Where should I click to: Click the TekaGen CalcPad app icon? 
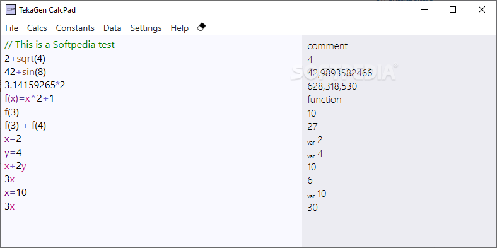10,10
